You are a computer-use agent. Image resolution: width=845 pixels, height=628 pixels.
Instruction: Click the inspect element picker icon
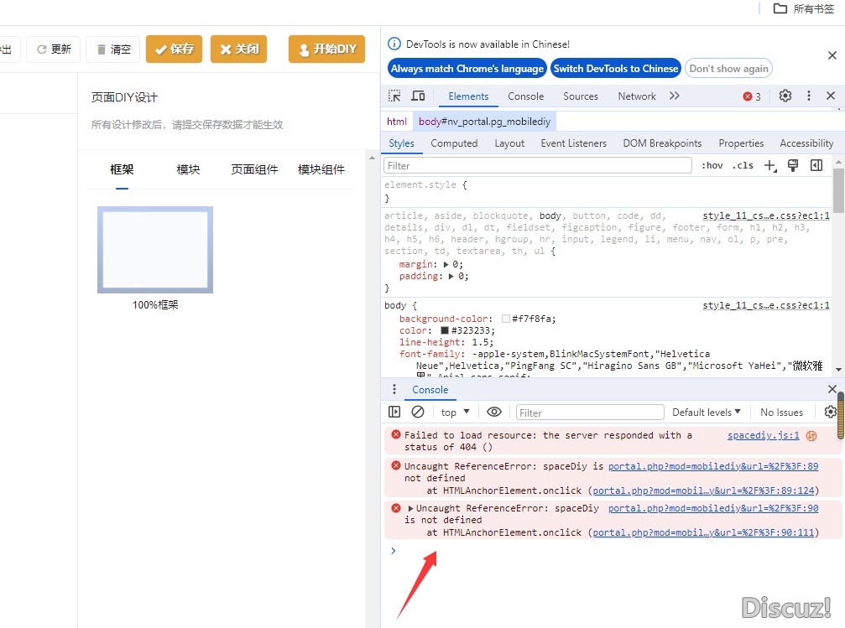click(394, 96)
